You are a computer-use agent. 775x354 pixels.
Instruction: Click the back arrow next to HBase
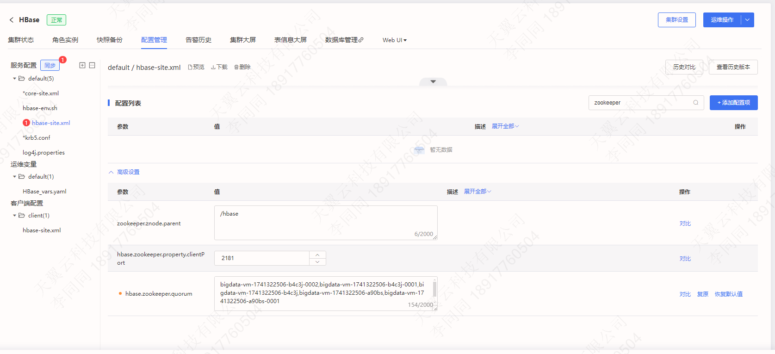click(12, 20)
